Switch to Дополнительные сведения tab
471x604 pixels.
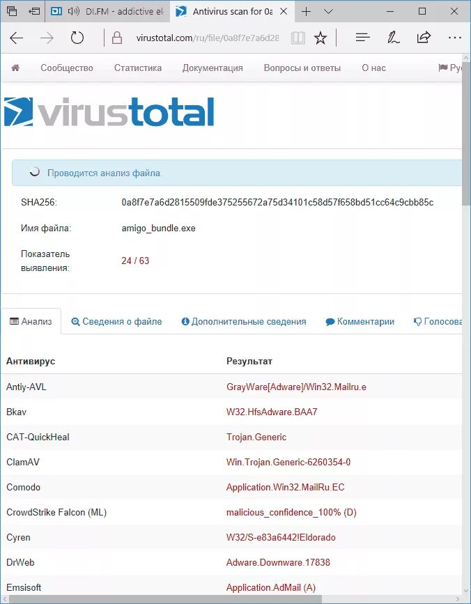(x=244, y=322)
